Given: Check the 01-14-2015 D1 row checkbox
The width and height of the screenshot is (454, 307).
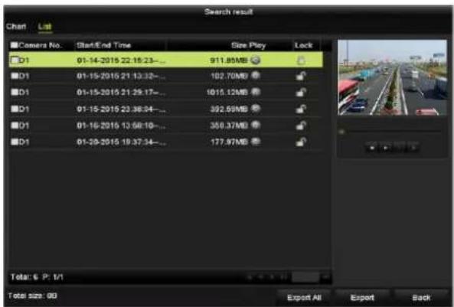Looking at the screenshot, I should tap(14, 60).
